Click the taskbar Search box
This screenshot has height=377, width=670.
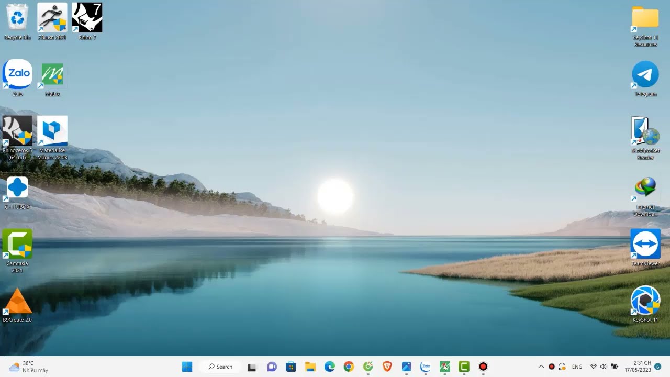coord(220,367)
